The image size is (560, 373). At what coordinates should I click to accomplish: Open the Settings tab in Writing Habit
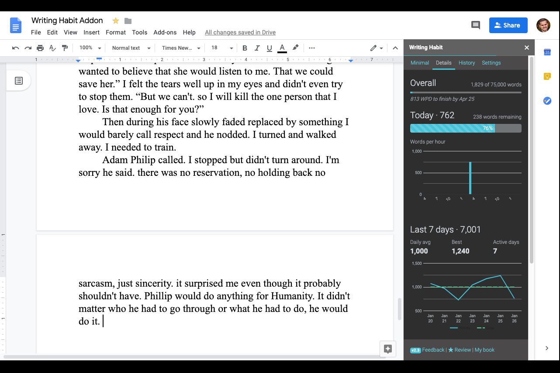pos(491,63)
